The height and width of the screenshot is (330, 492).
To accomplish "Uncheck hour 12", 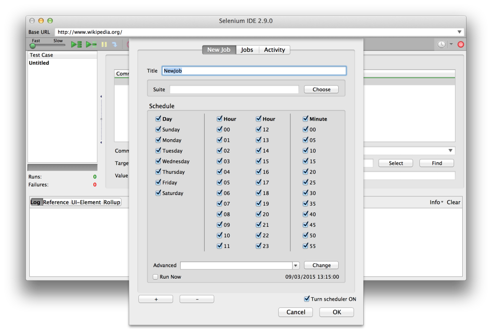I will pyautogui.click(x=258, y=130).
